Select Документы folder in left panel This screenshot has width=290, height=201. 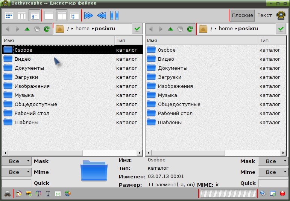tap(72, 68)
